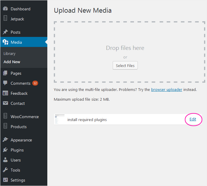Click the Users person icon
This screenshot has width=207, height=186.
(x=5, y=160)
